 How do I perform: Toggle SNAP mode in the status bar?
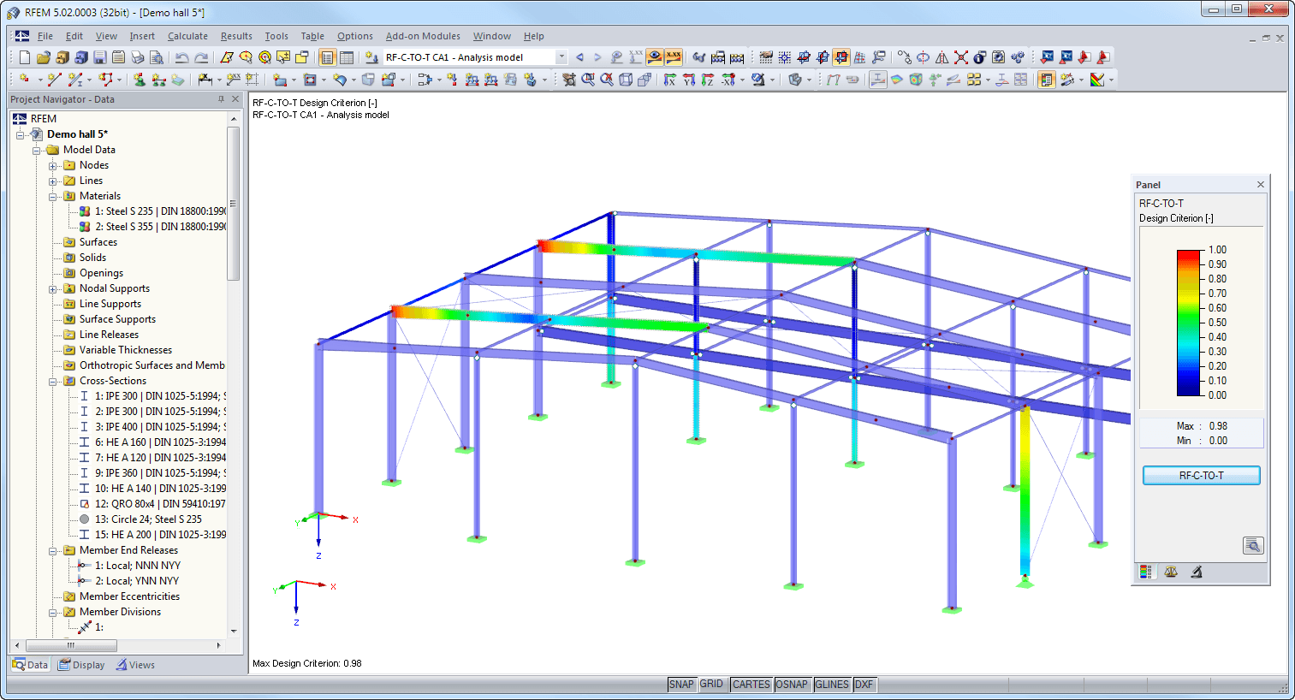tap(682, 685)
